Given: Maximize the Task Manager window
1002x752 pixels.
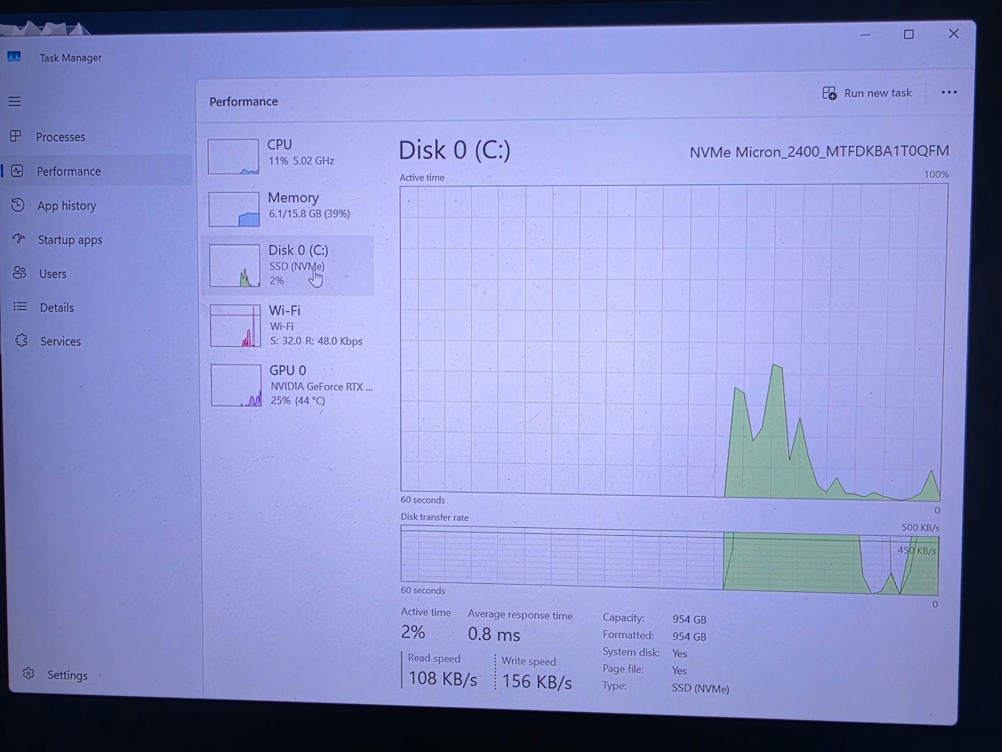Looking at the screenshot, I should (x=909, y=34).
